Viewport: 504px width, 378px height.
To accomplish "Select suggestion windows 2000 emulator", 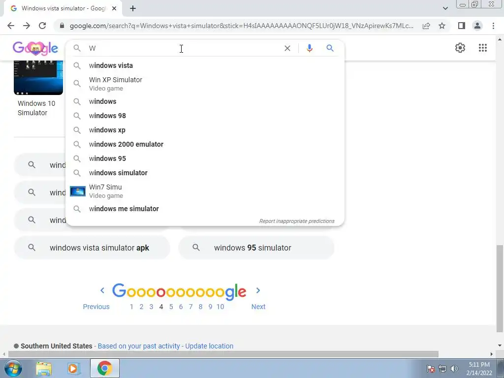I will pos(205,144).
